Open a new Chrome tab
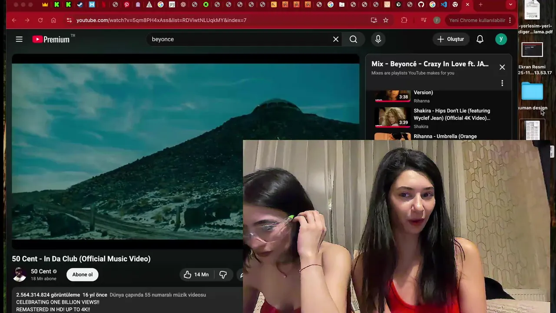The height and width of the screenshot is (313, 556). [x=480, y=4]
